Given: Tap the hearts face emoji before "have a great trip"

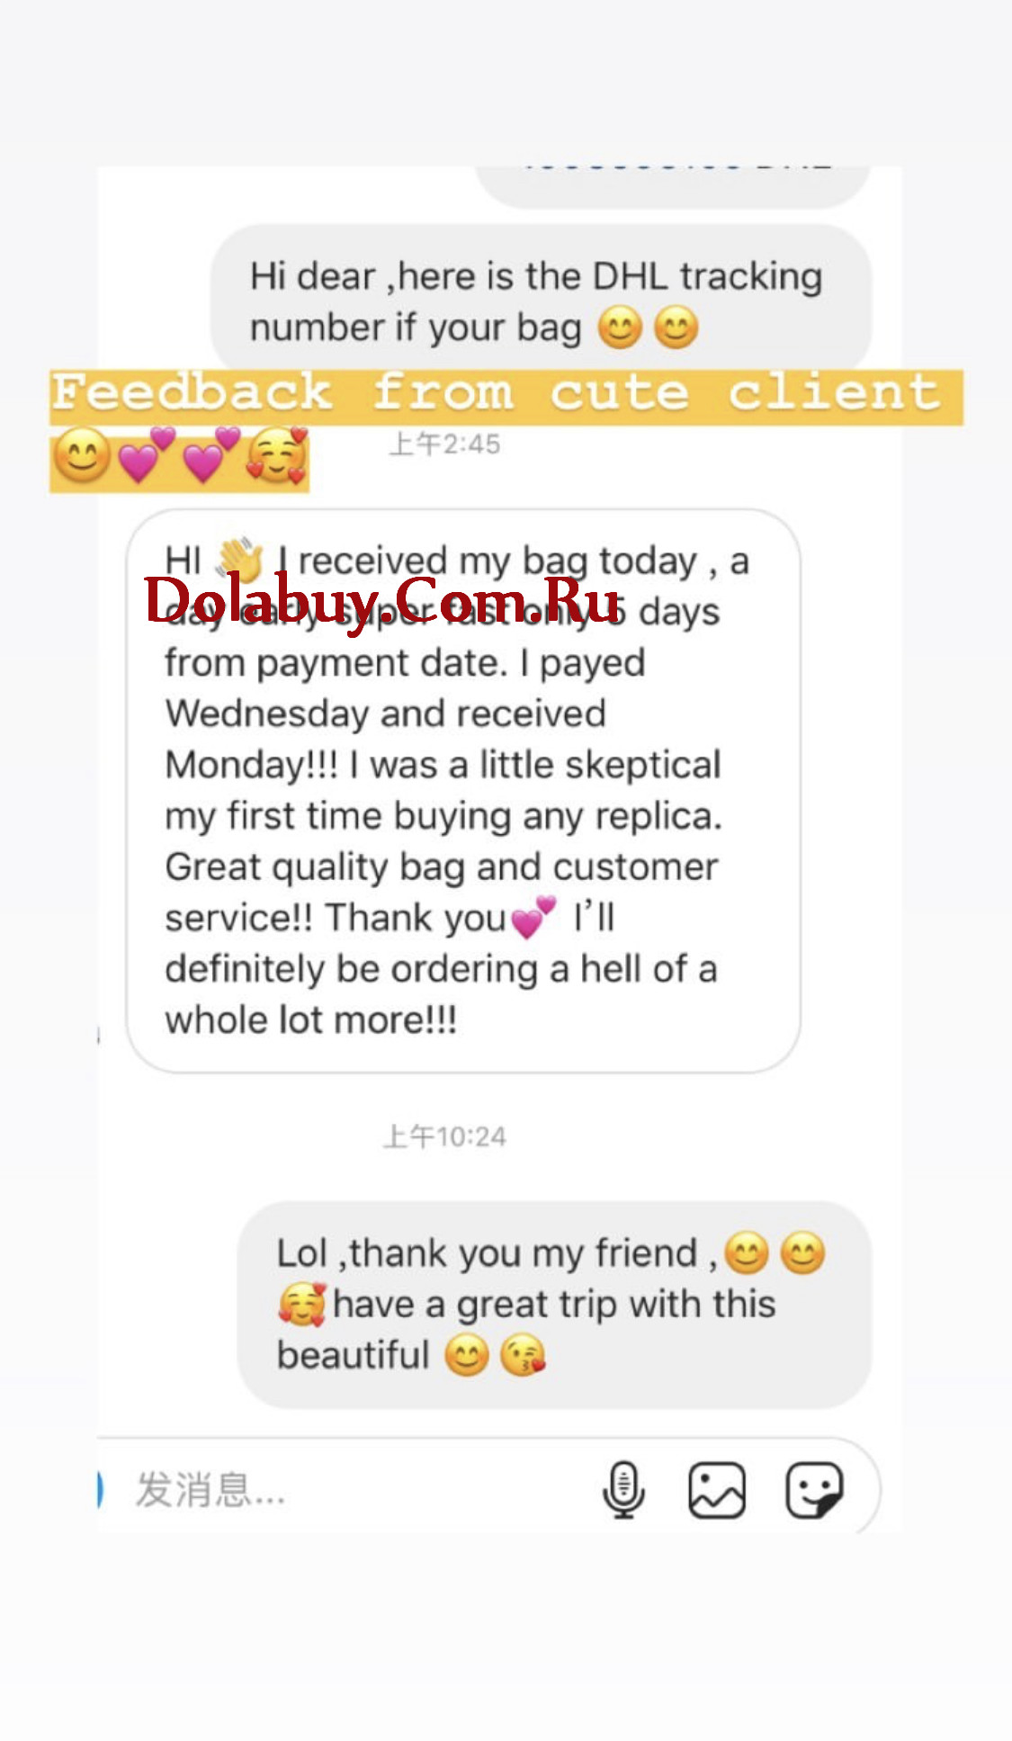Looking at the screenshot, I should 301,1305.
